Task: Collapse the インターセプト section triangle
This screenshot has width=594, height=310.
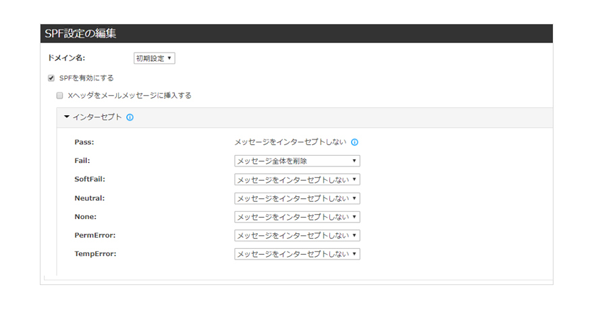Action: 67,117
